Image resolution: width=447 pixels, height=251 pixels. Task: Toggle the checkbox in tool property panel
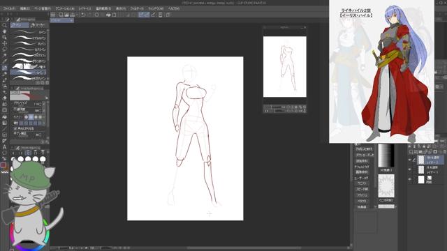(x=15, y=128)
